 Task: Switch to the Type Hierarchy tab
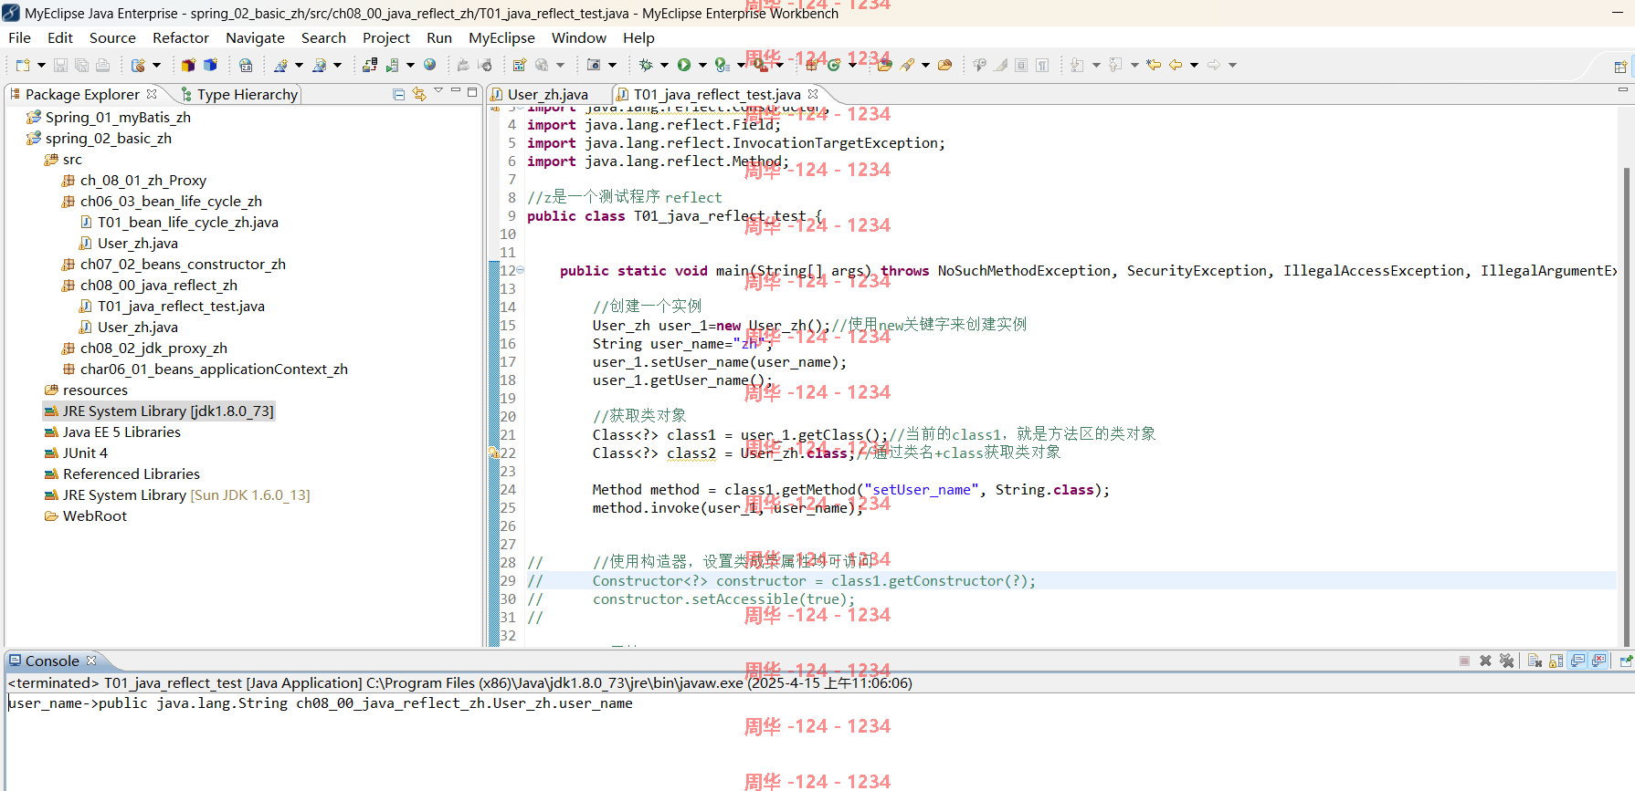[x=238, y=94]
